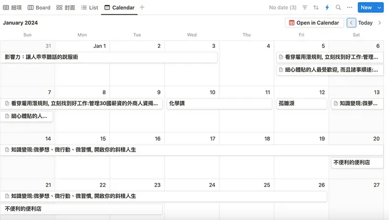Click the page icon of January 7 看穿雇用潛規則
Viewport: 389px width, 220px height.
point(7,104)
